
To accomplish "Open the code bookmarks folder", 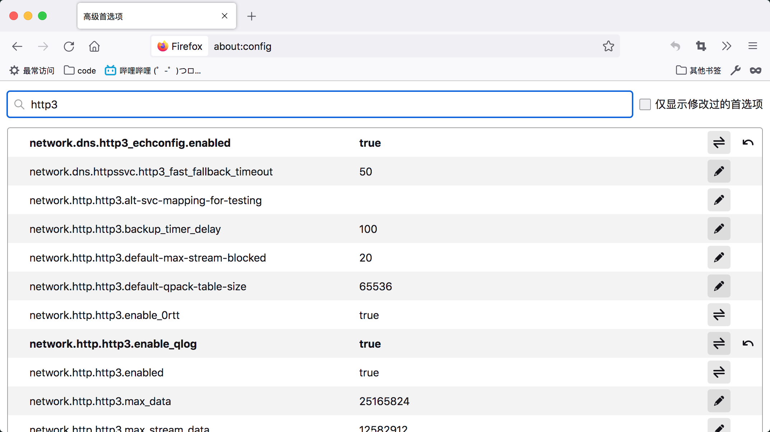I will (x=80, y=70).
